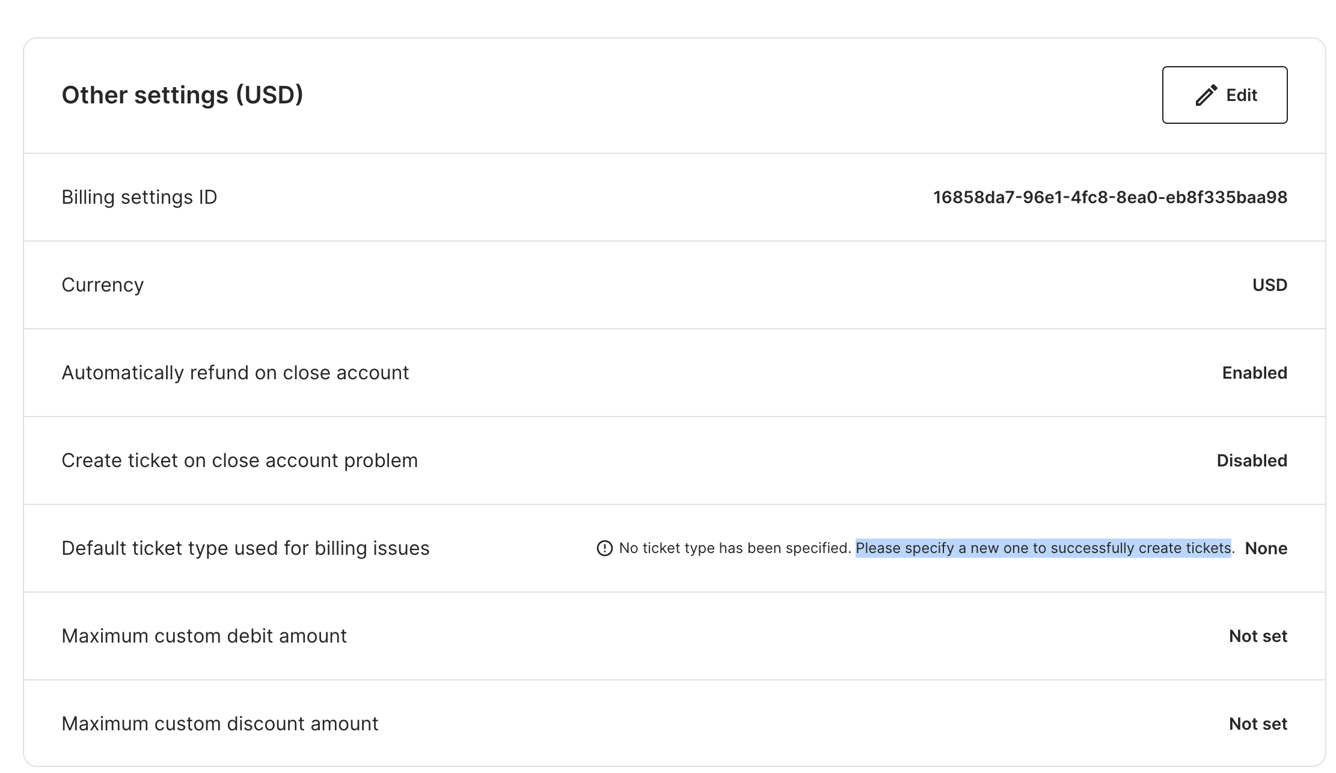Click 'Automatically refund on close account' label
1336x773 pixels.
[235, 373]
